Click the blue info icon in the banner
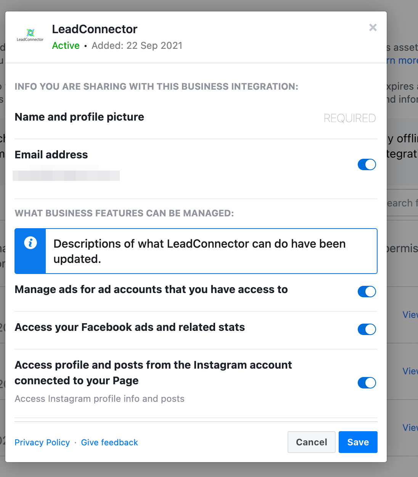The height and width of the screenshot is (477, 418). pyautogui.click(x=31, y=243)
